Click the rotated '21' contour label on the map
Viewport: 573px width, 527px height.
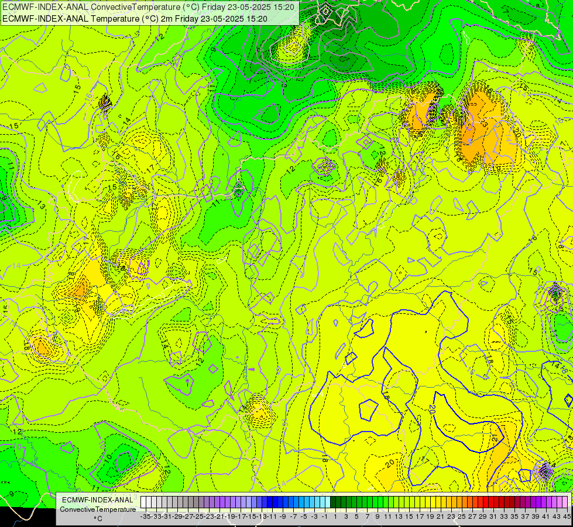coord(495,438)
